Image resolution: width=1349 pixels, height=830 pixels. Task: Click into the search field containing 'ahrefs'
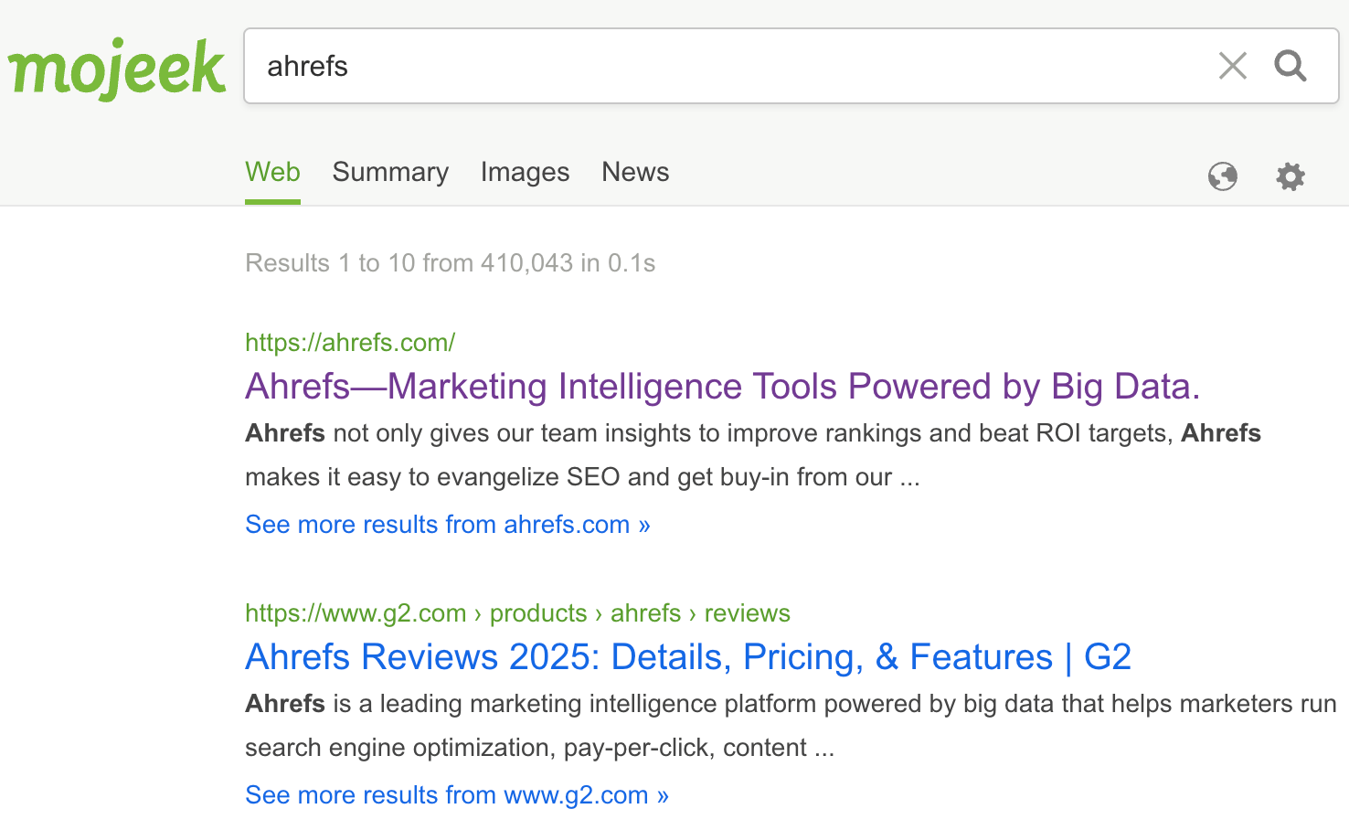(x=731, y=66)
